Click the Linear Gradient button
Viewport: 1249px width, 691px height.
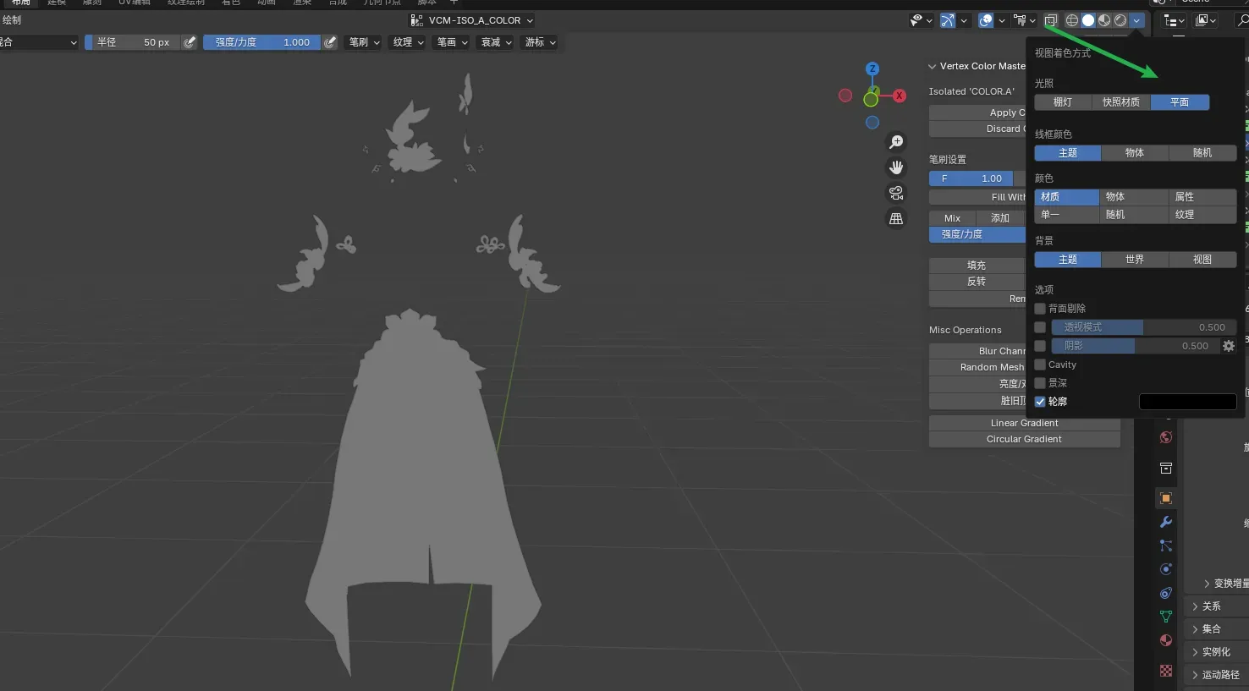(x=1024, y=423)
